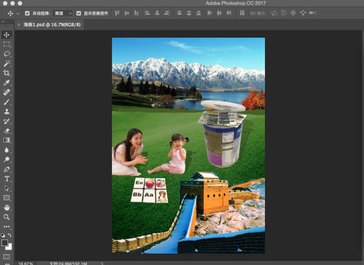Select the Dodge tool

tap(7, 159)
